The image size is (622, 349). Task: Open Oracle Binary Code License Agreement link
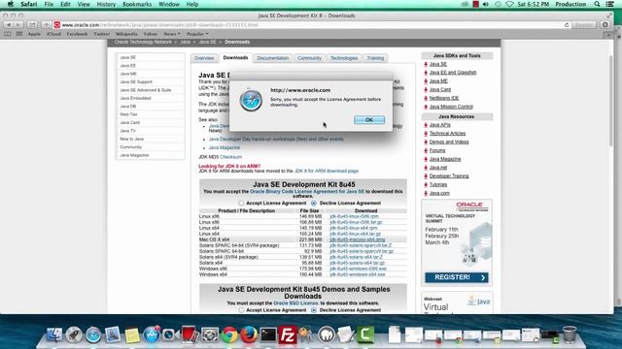click(307, 192)
